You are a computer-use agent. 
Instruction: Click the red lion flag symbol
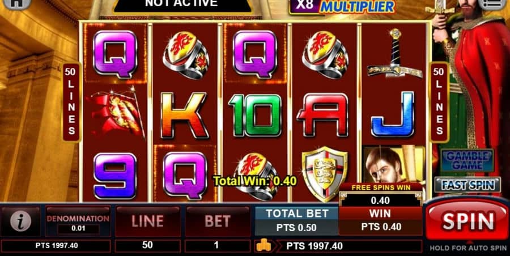pos(117,112)
